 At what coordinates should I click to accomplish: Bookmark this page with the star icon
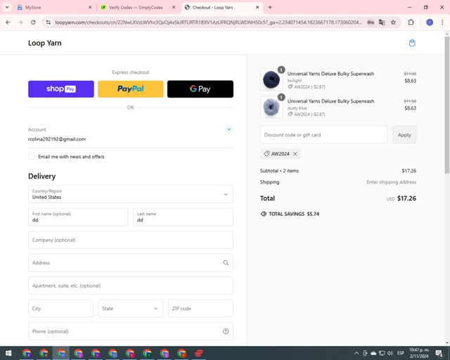393,22
